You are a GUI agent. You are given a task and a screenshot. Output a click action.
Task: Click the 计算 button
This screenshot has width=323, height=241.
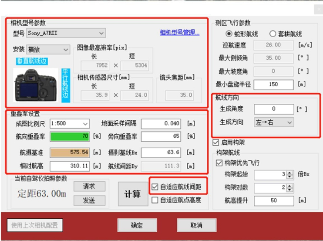pyautogui.click(x=133, y=194)
